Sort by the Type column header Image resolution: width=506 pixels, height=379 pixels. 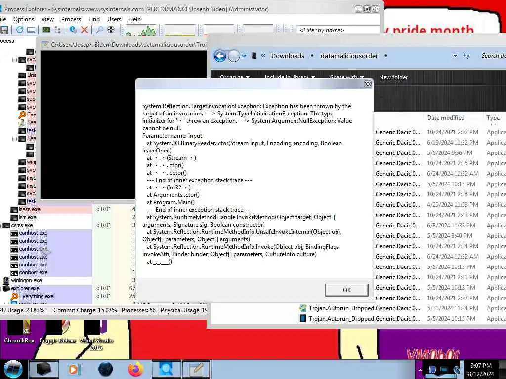[x=493, y=118]
